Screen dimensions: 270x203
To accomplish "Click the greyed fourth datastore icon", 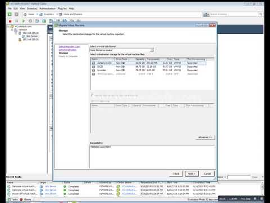I will click(93, 74).
